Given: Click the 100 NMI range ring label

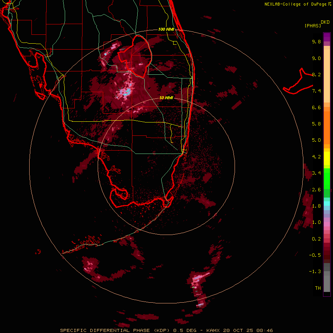Looking at the screenshot, I should (x=166, y=29).
